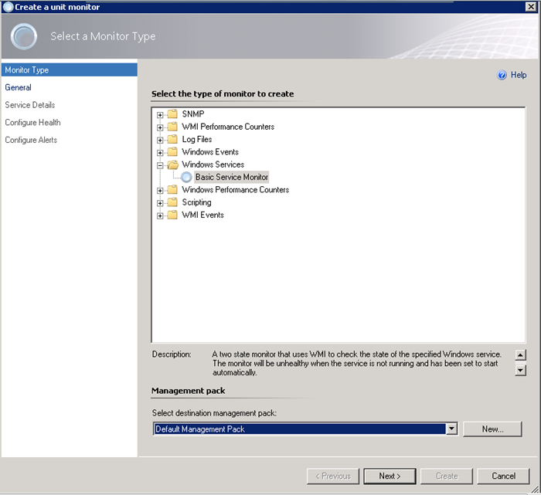
Task: Click the Previous button
Action: point(333,476)
